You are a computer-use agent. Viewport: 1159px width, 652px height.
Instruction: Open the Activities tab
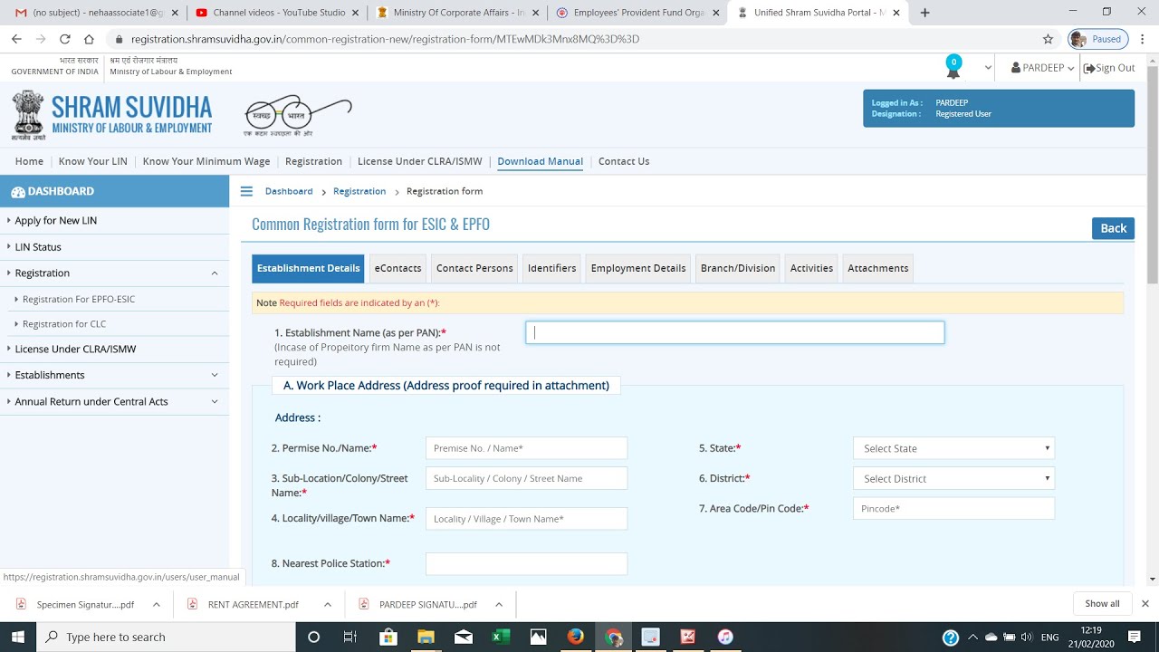coord(811,268)
